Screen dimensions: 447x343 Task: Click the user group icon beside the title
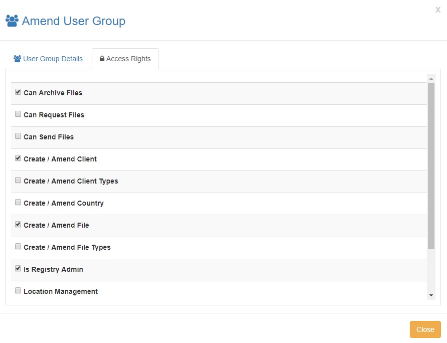(x=12, y=21)
